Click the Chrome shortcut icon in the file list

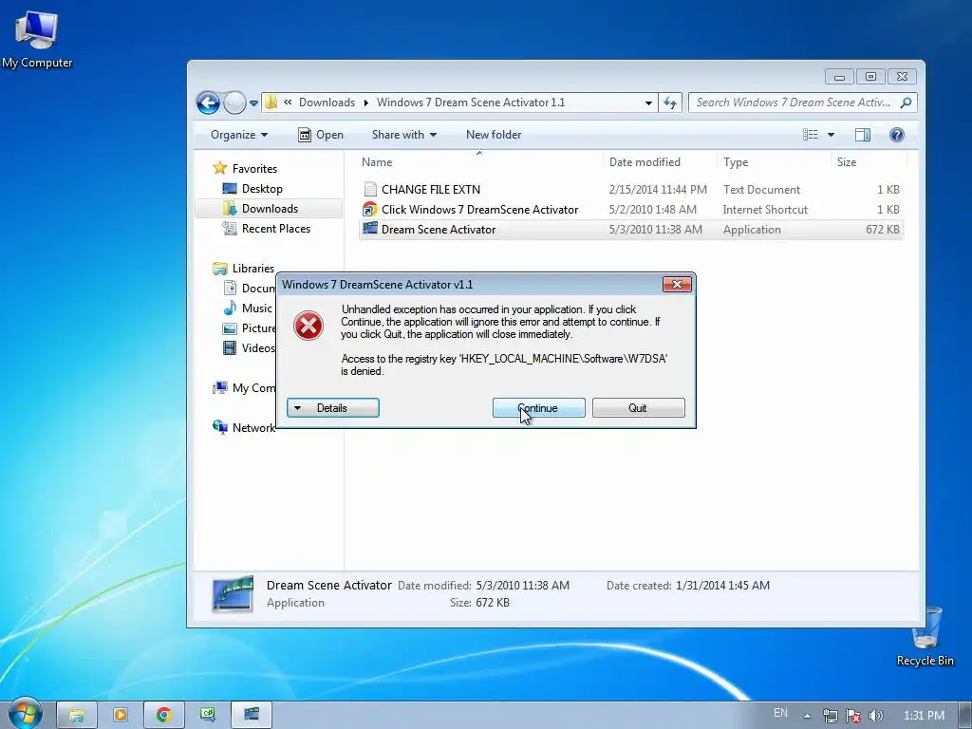pyautogui.click(x=370, y=210)
